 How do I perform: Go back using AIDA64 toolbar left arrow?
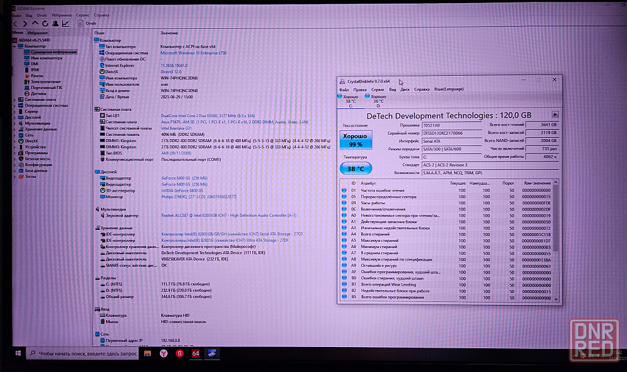click(x=16, y=24)
